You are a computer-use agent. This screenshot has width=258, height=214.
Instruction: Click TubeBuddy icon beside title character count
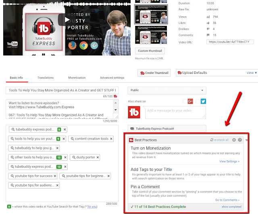click(x=115, y=96)
